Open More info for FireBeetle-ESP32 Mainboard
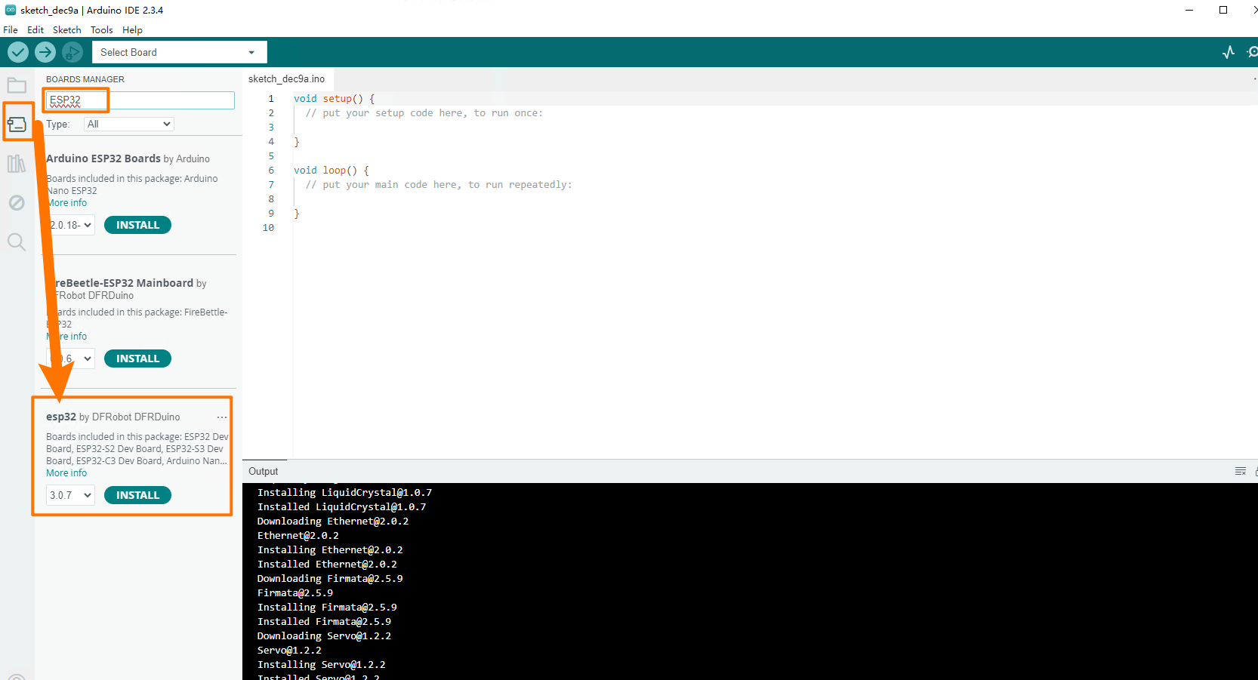The width and height of the screenshot is (1258, 680). pyautogui.click(x=66, y=337)
